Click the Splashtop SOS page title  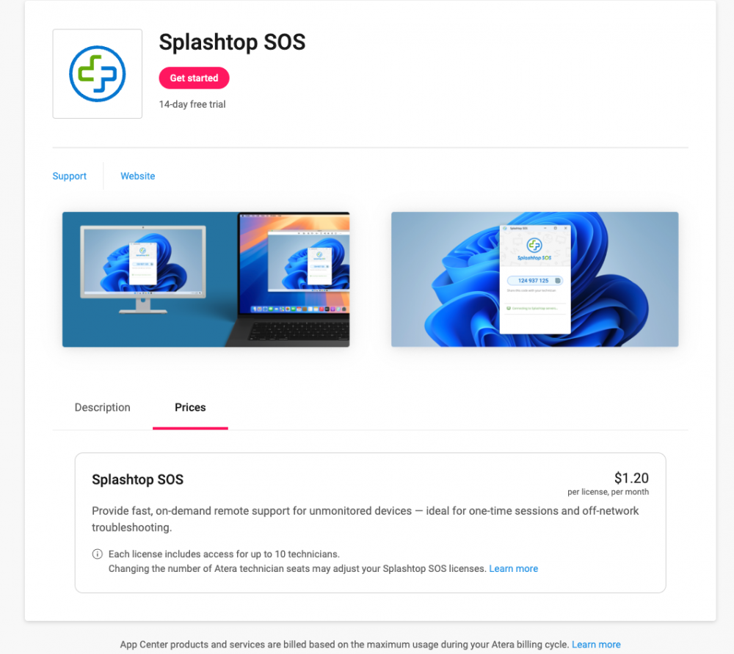click(232, 42)
